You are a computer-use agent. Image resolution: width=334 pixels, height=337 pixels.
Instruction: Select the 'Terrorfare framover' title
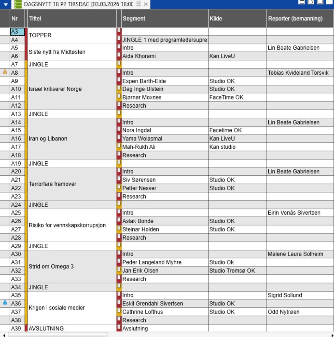pos(72,184)
